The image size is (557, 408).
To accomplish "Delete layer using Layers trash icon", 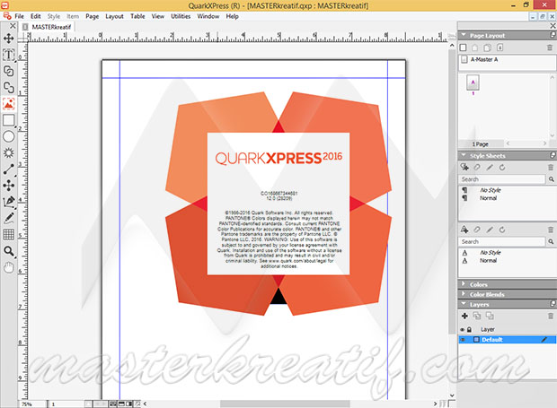I will [x=550, y=316].
